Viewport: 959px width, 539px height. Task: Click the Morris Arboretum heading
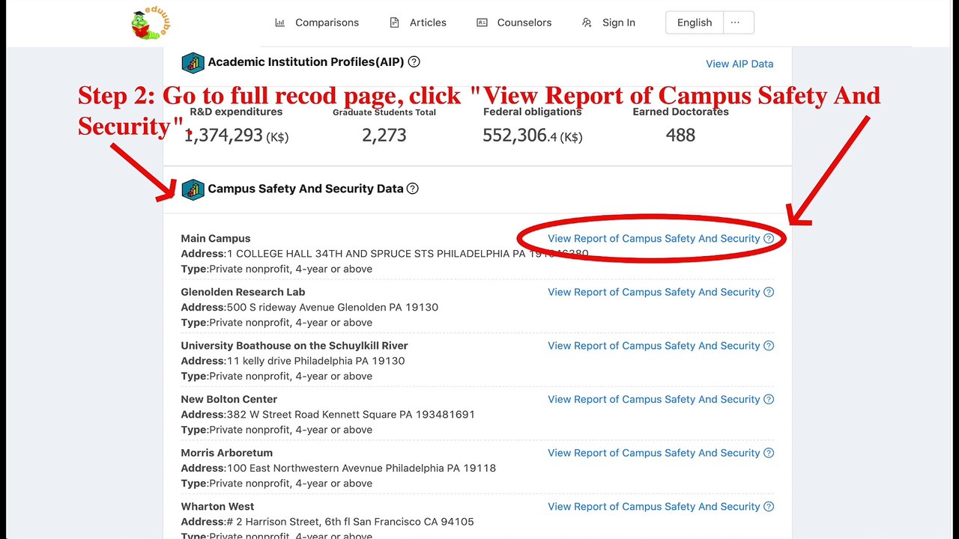(x=227, y=453)
